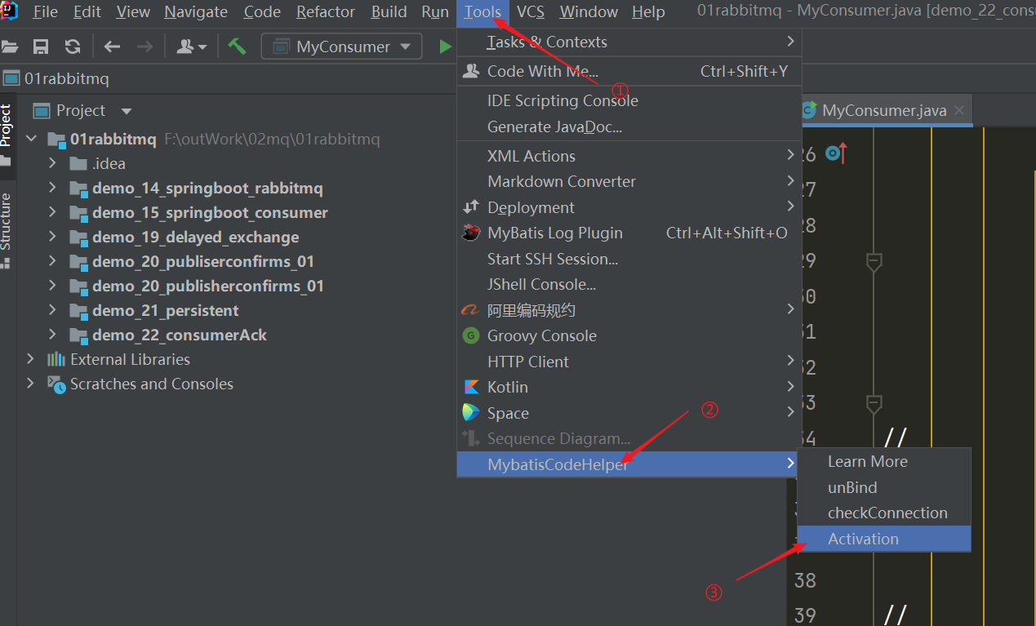1036x626 pixels.
Task: Open the 阿里编码规约 submenu
Action: (x=629, y=310)
